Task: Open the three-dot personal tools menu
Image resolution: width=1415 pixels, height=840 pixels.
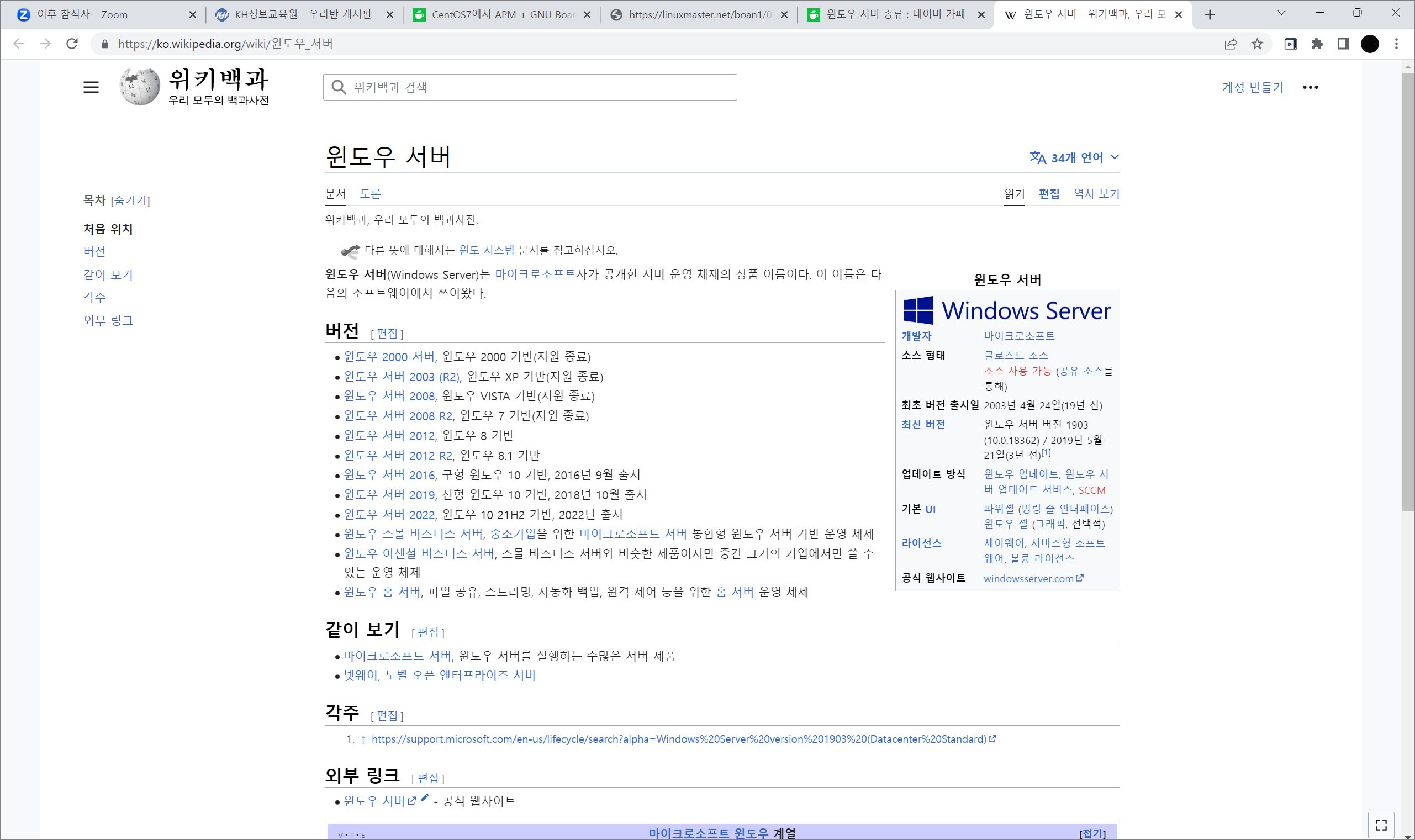Action: coord(1310,87)
